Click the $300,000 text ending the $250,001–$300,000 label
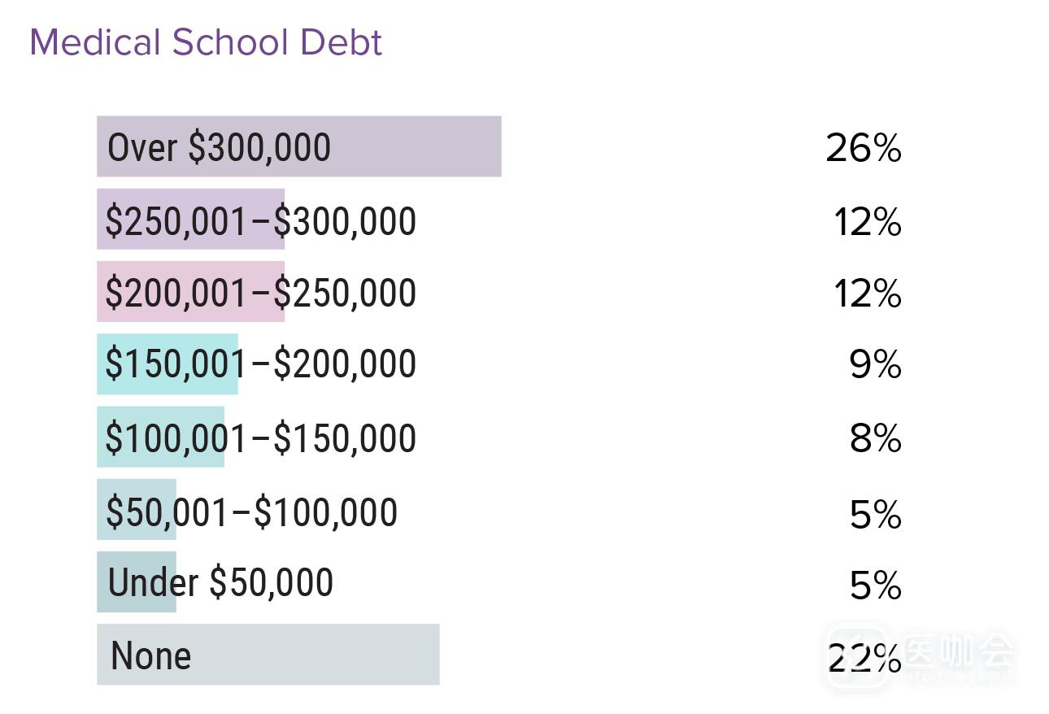 point(346,221)
